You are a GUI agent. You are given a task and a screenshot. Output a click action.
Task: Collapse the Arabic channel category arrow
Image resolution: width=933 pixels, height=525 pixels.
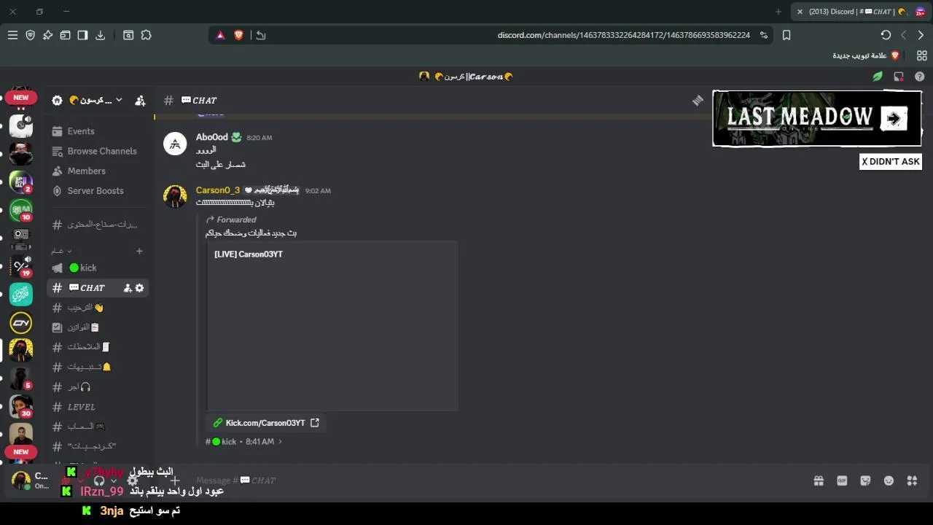[69, 251]
